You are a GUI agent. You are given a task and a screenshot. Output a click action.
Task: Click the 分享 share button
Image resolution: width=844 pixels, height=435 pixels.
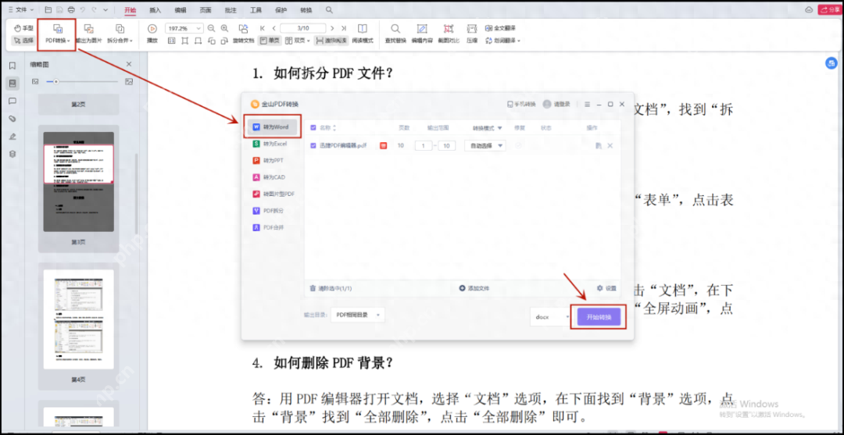pyautogui.click(x=829, y=9)
